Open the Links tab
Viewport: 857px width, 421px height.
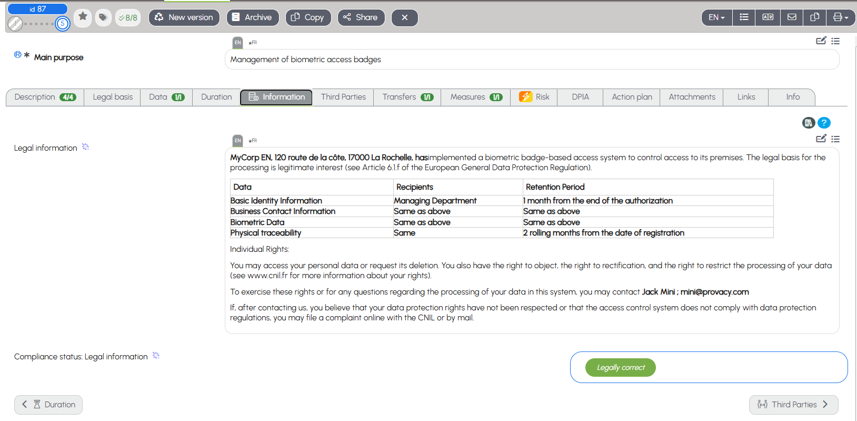click(x=746, y=97)
